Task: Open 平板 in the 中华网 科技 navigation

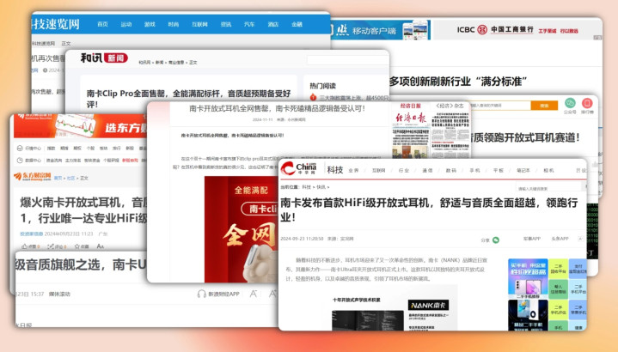Action: 499,171
